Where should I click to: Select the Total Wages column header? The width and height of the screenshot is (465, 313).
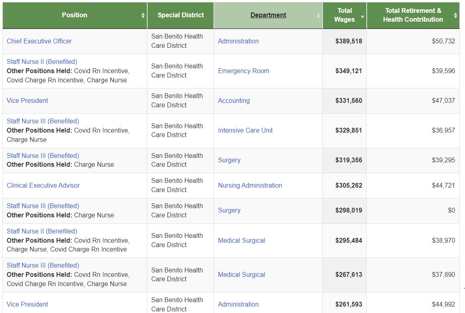[x=344, y=15]
